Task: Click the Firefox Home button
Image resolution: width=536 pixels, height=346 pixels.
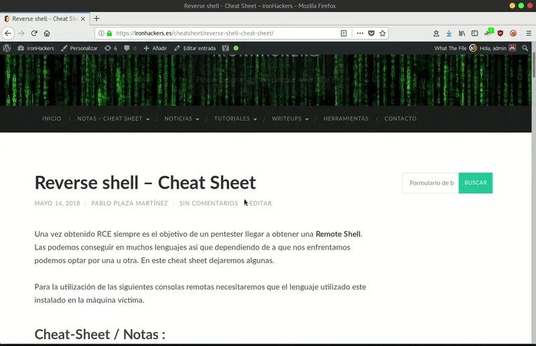Action: click(x=47, y=33)
